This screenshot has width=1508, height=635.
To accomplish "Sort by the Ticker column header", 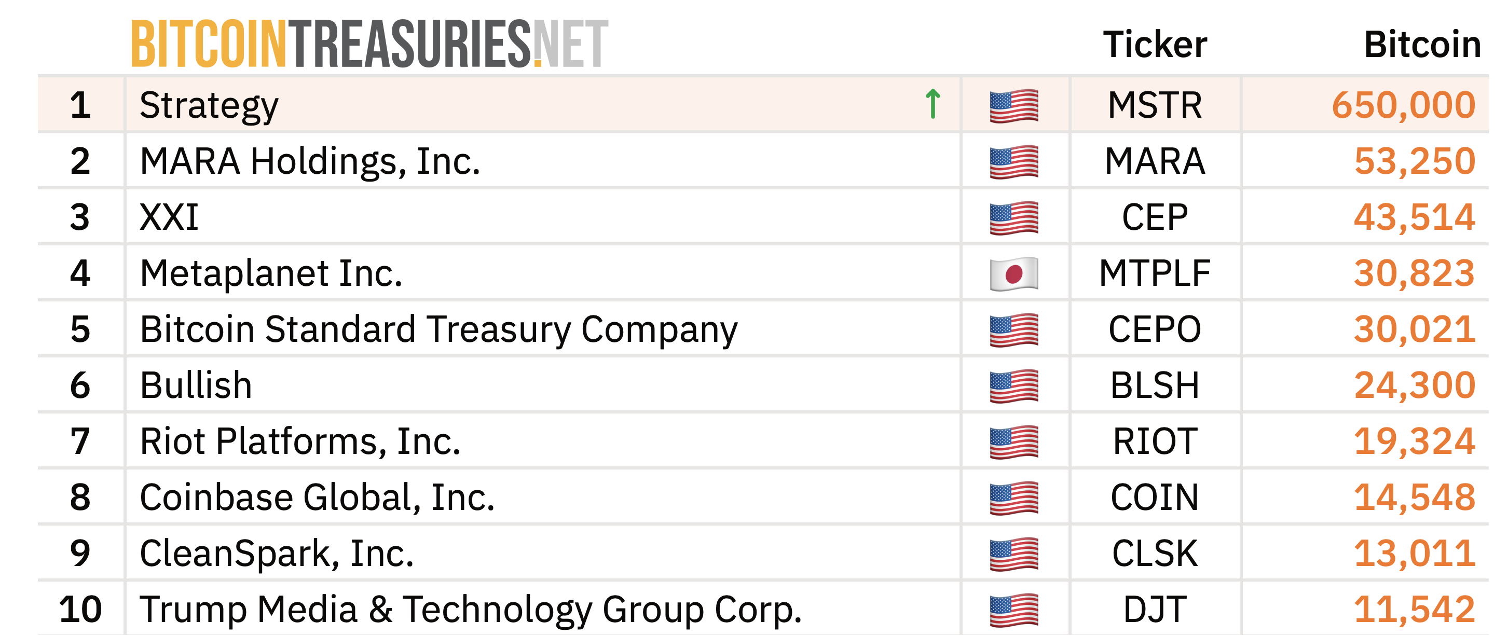I will (x=1155, y=45).
